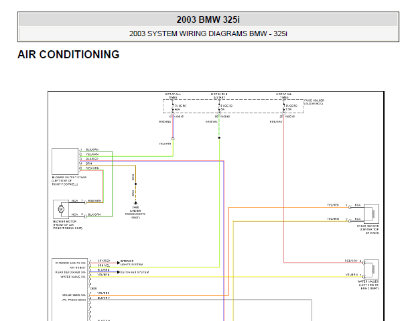Click 'YEL/RED' label at solar sensor pin 1

coord(333,205)
